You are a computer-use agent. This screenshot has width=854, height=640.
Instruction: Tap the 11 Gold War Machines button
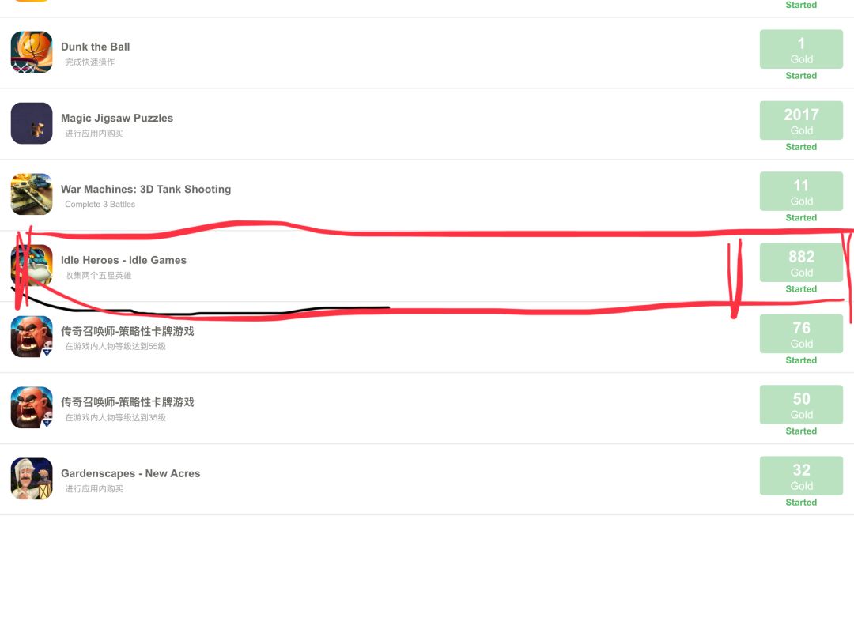(x=801, y=191)
